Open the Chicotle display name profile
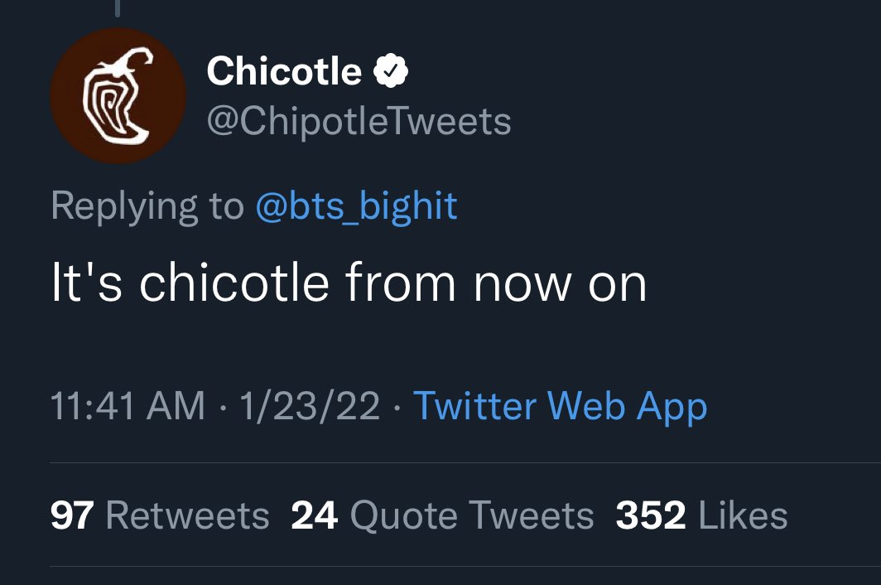The image size is (881, 585). tap(284, 72)
